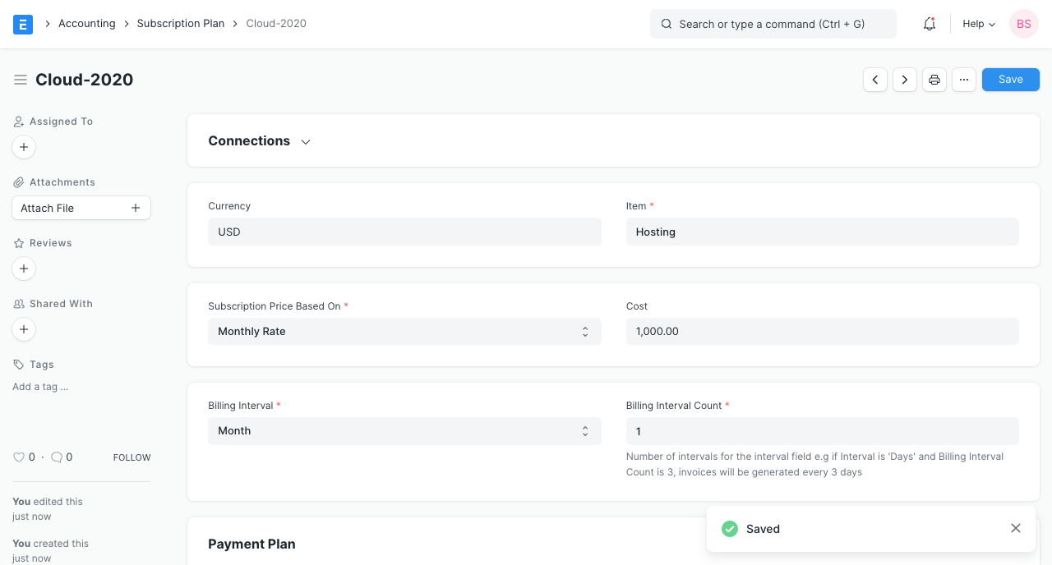Click FOLLOW to follow this document
The image size is (1052, 565).
131,457
